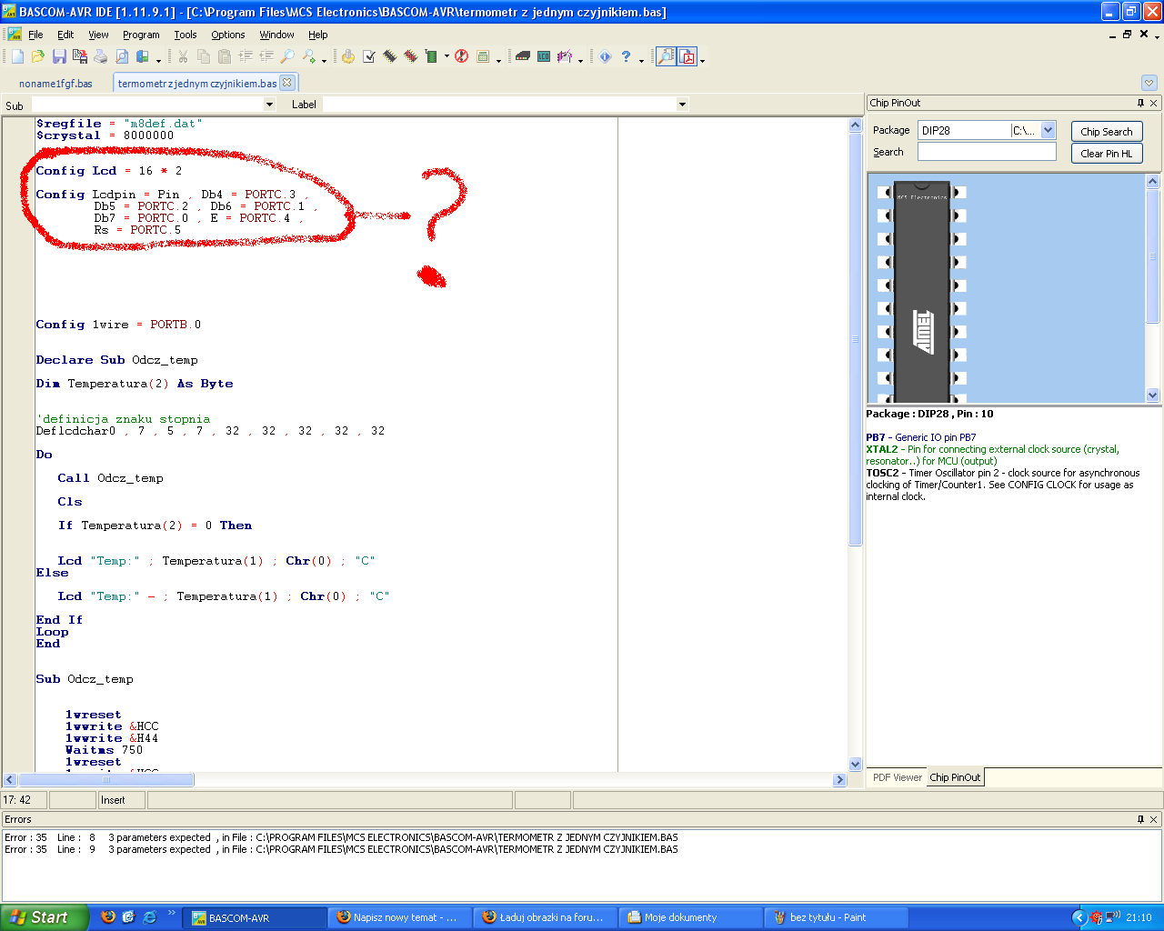The image size is (1164, 931).
Task: Toggle the Chip PinOut viewer toolbar button
Action: click(667, 56)
